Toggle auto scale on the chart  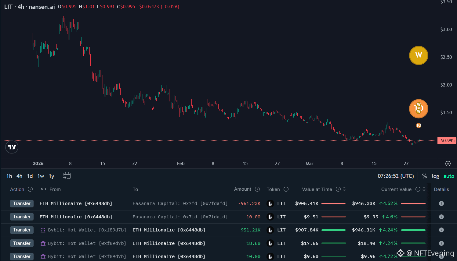point(449,176)
